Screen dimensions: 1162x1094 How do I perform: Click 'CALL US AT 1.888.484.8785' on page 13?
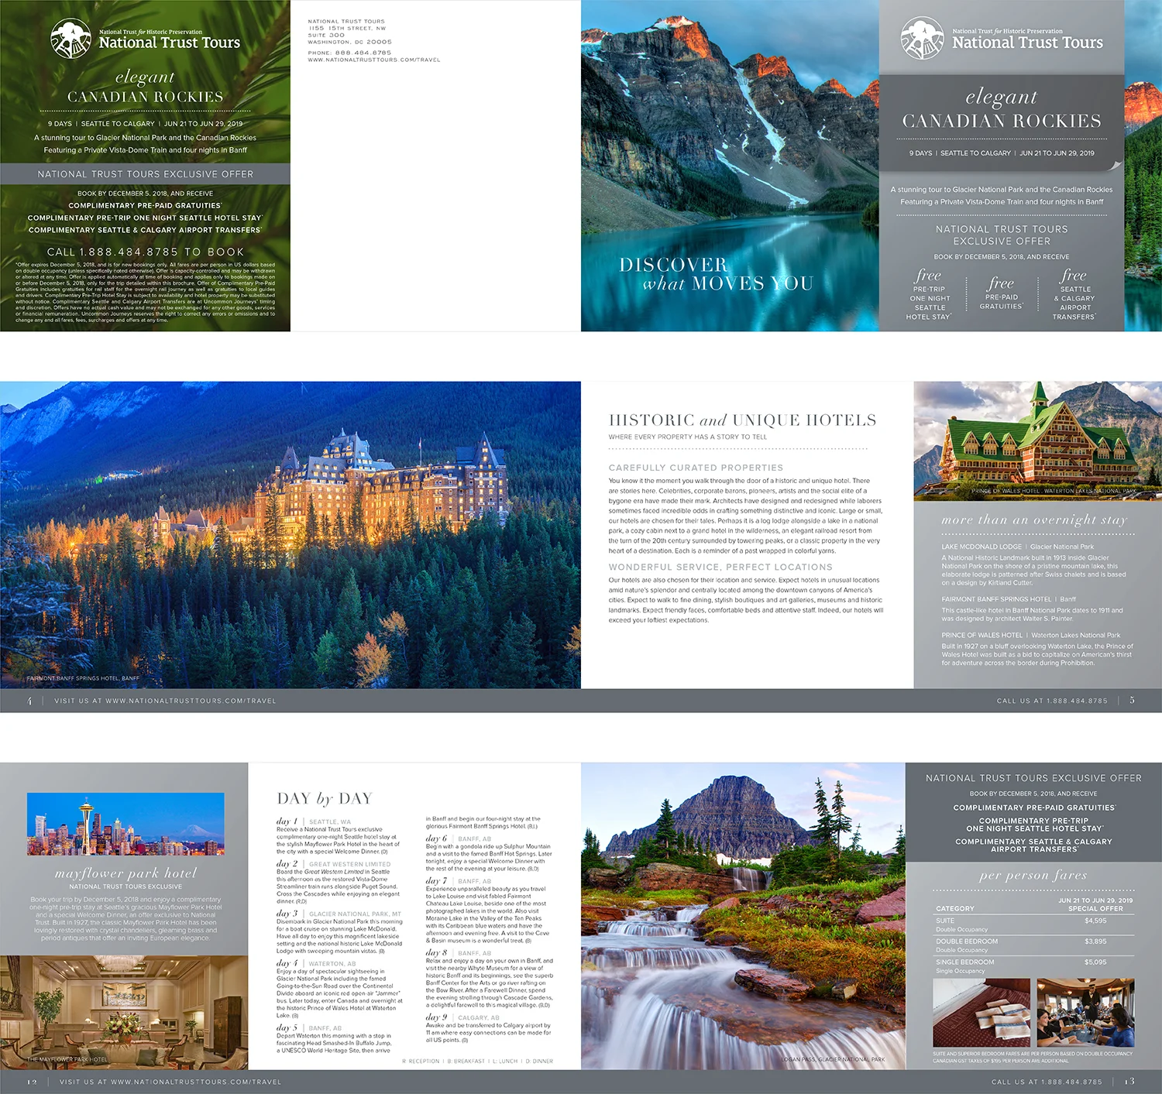[x=1047, y=1082]
